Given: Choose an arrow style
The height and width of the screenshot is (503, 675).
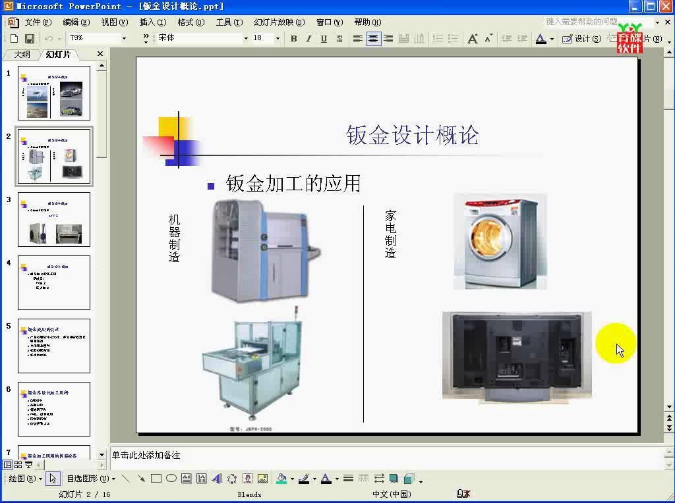Looking at the screenshot, I should point(379,479).
